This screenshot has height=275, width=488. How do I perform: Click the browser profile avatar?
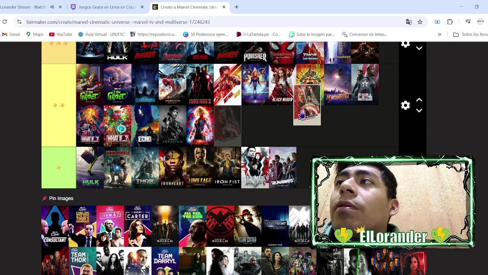click(480, 22)
